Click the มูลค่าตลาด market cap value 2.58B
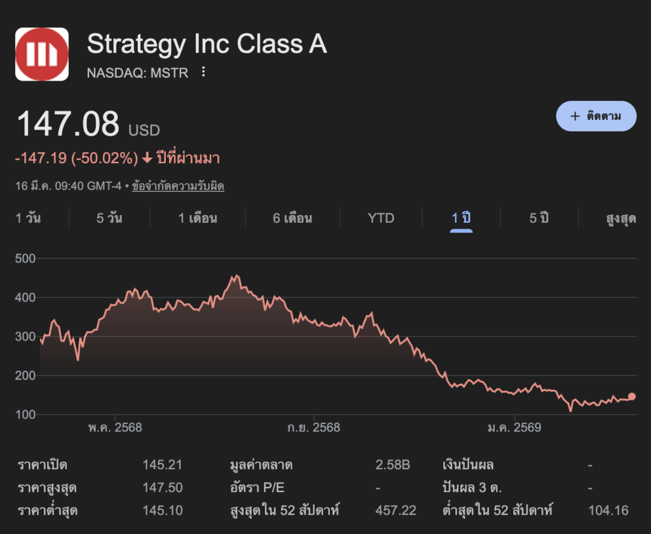This screenshot has width=651, height=534. click(x=393, y=465)
